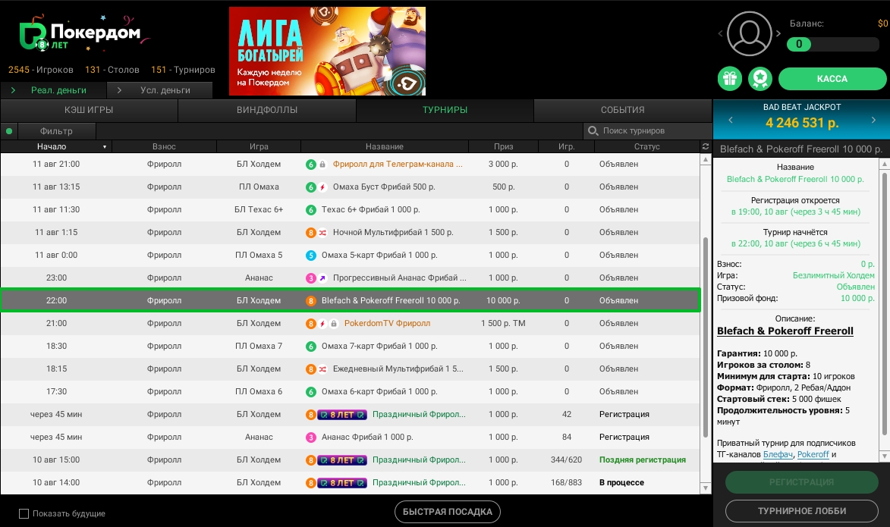Viewport: 890px width, 527px height.
Task: Click the lock icon on Telegram freeroll row
Action: coord(322,165)
